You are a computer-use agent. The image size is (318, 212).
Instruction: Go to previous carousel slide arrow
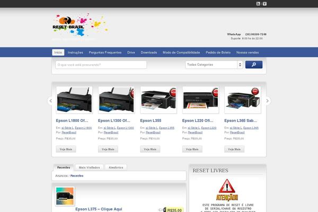coord(51,101)
